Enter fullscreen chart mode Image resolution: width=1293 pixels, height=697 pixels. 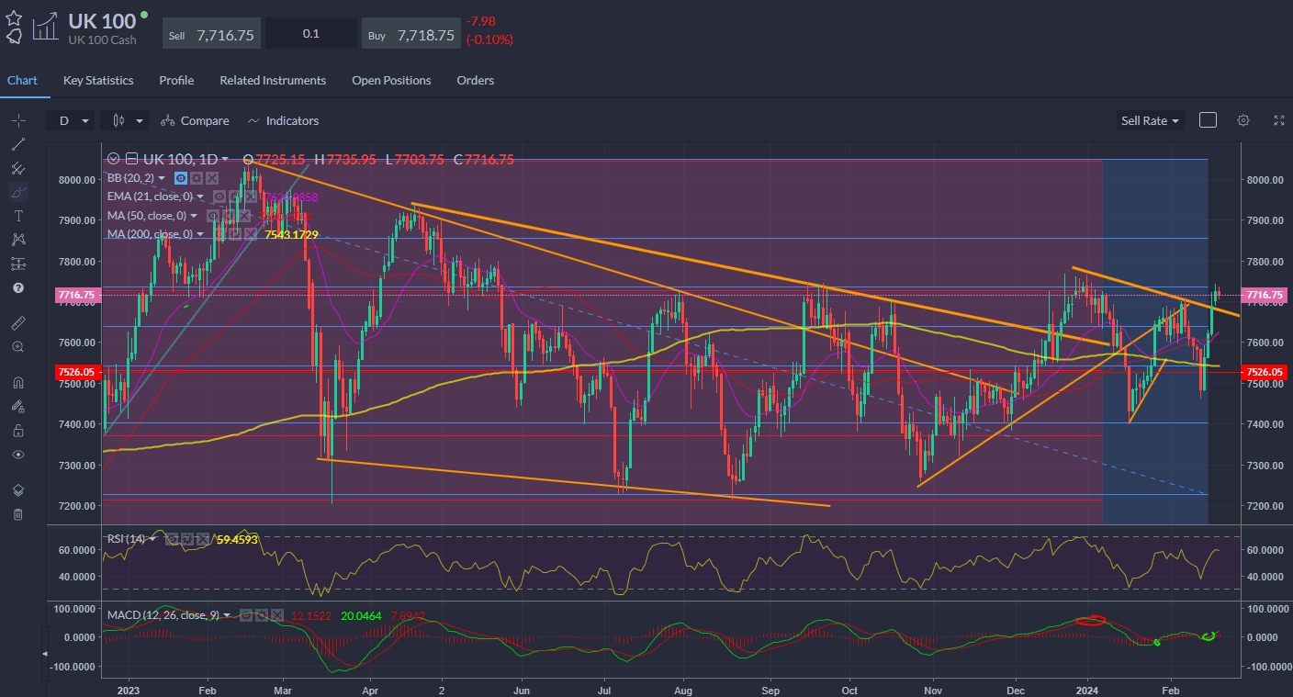(x=1279, y=120)
